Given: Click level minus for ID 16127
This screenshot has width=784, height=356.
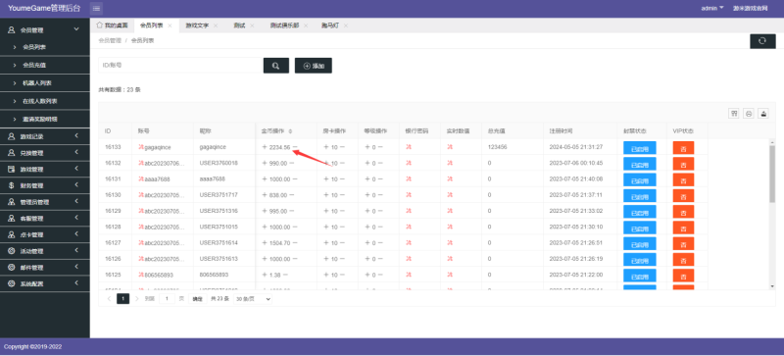Looking at the screenshot, I should [380, 243].
